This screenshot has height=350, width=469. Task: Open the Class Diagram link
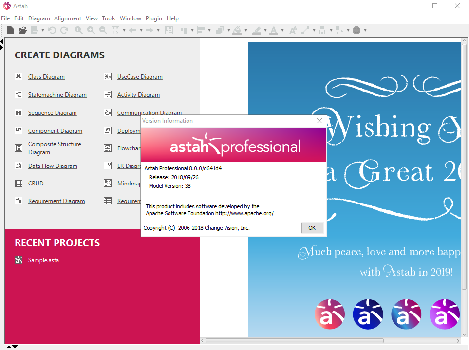point(46,77)
